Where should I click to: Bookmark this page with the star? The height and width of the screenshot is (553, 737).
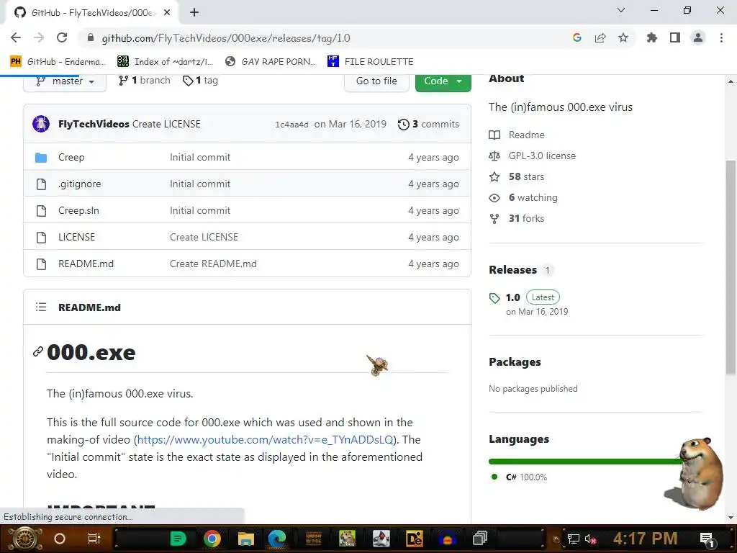(623, 38)
